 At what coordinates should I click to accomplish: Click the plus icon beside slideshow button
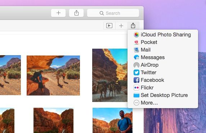(121, 26)
